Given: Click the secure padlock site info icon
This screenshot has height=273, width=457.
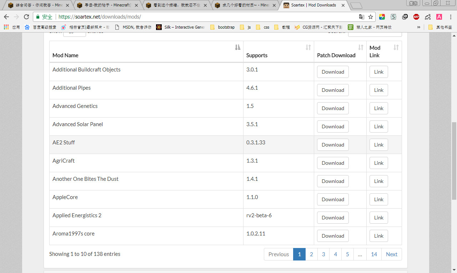Looking at the screenshot, I should [x=38, y=17].
